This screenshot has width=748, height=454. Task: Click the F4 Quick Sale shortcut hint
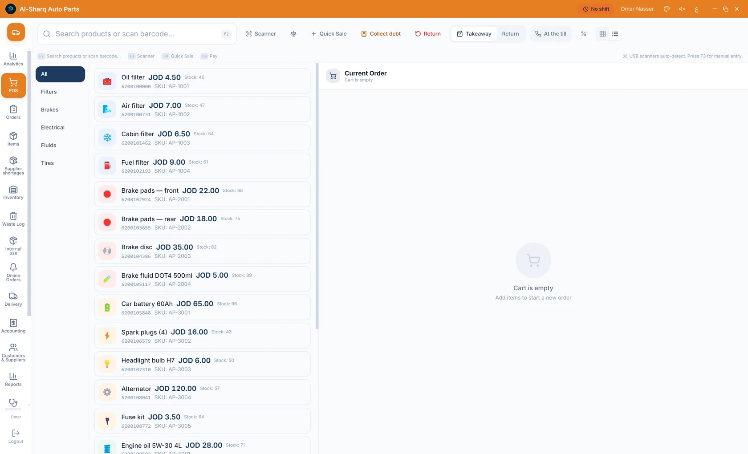[178, 56]
